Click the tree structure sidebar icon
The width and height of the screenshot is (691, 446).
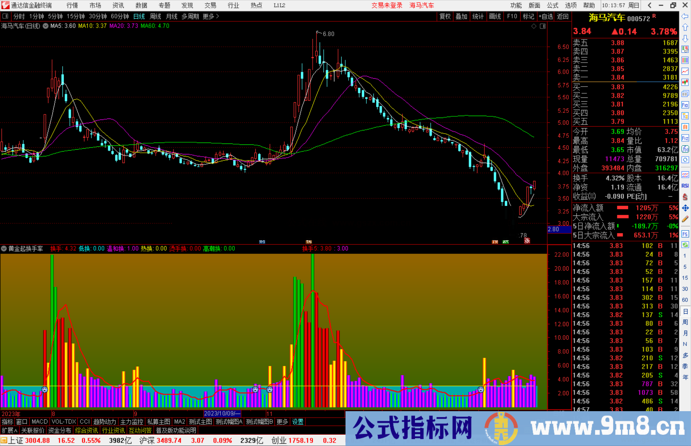pyautogui.click(x=685, y=116)
